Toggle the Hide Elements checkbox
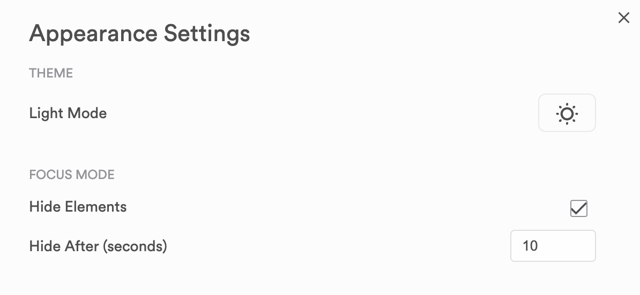 click(x=579, y=208)
